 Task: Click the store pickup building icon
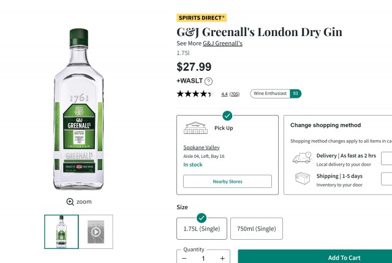click(x=196, y=128)
